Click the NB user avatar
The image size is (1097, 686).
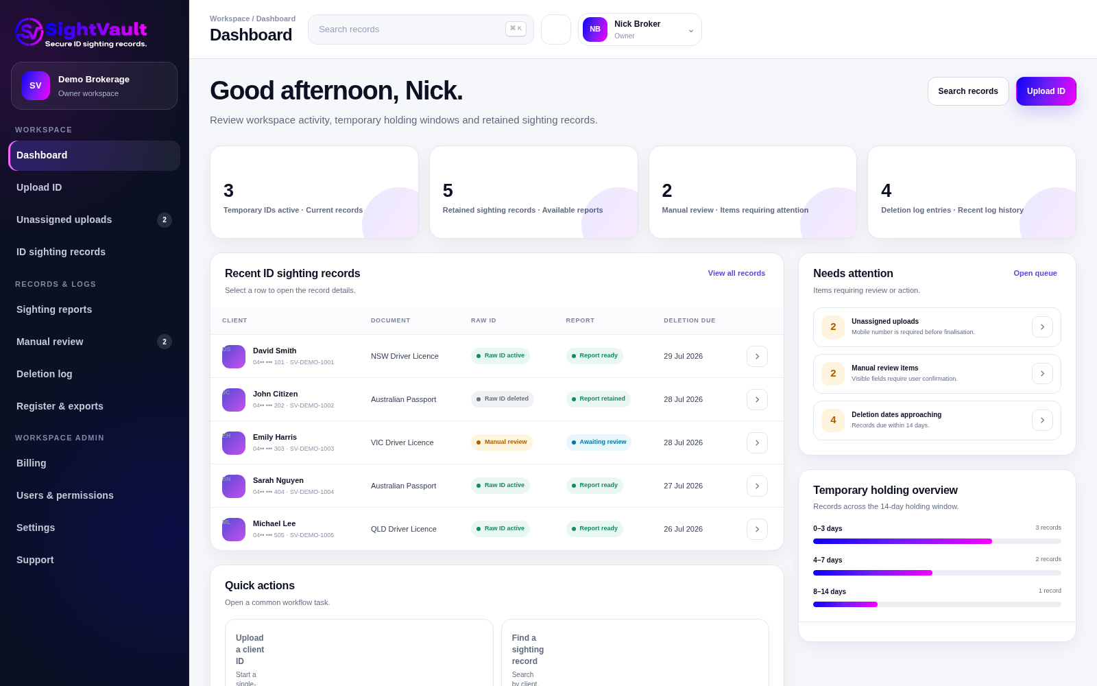(595, 29)
